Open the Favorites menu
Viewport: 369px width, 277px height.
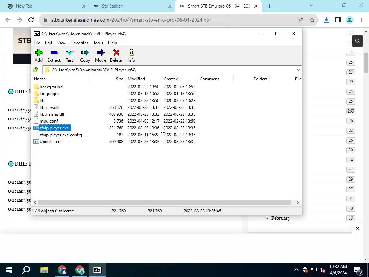[x=80, y=43]
